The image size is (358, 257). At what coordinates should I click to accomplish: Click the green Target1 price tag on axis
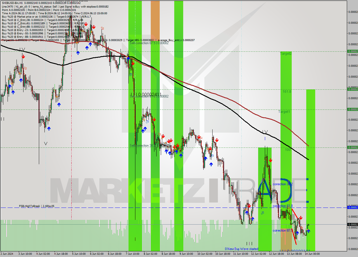pyautogui.click(x=352, y=110)
